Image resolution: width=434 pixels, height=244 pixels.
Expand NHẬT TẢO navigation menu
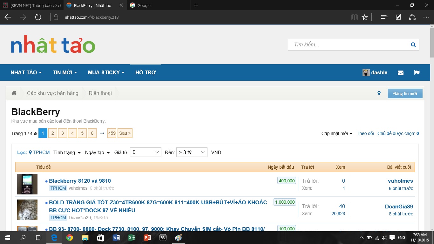pyautogui.click(x=26, y=72)
